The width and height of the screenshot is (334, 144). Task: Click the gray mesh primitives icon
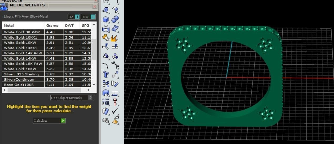click(x=106, y=120)
